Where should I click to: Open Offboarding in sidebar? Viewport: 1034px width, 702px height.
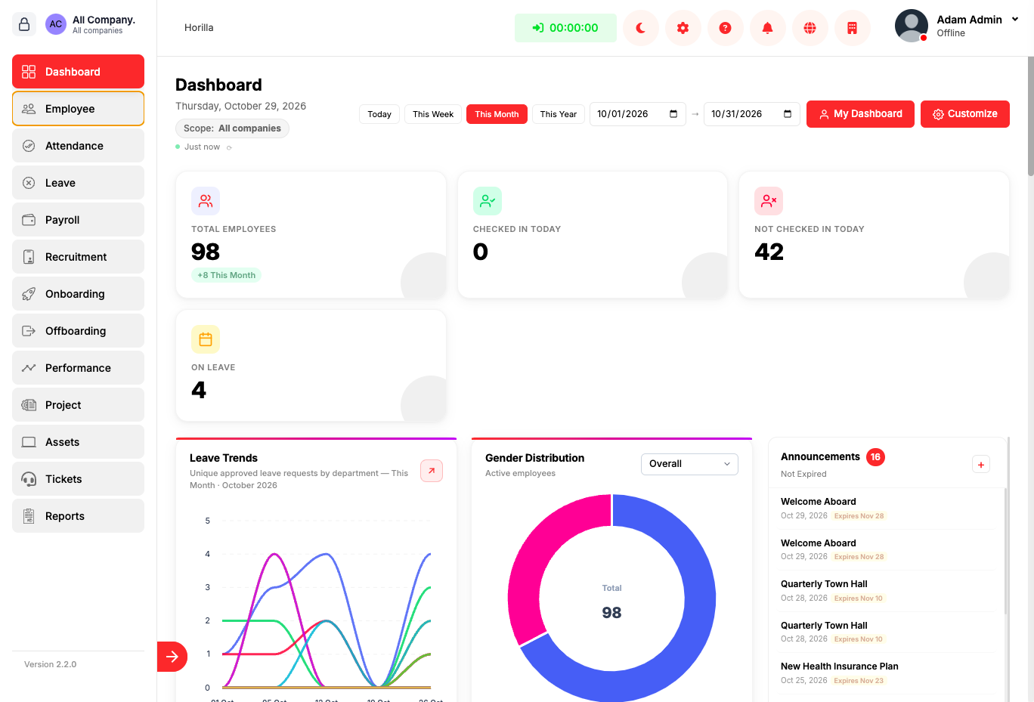(x=78, y=331)
